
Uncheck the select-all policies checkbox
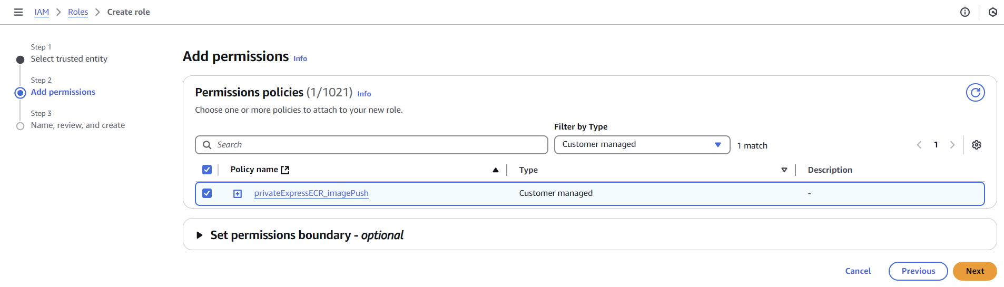tap(207, 170)
